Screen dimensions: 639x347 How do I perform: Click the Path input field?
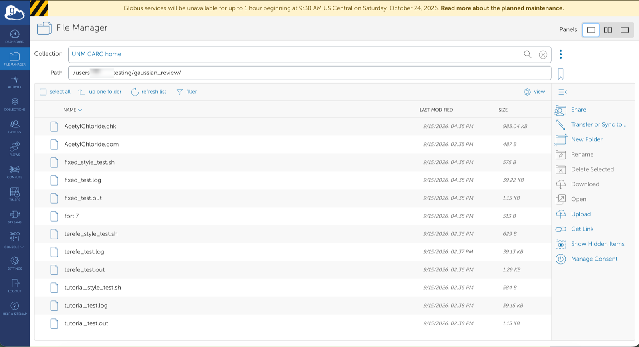(x=310, y=73)
